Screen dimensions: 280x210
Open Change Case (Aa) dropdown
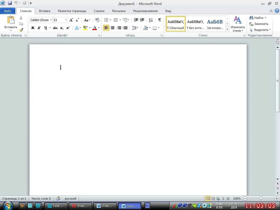click(87, 20)
